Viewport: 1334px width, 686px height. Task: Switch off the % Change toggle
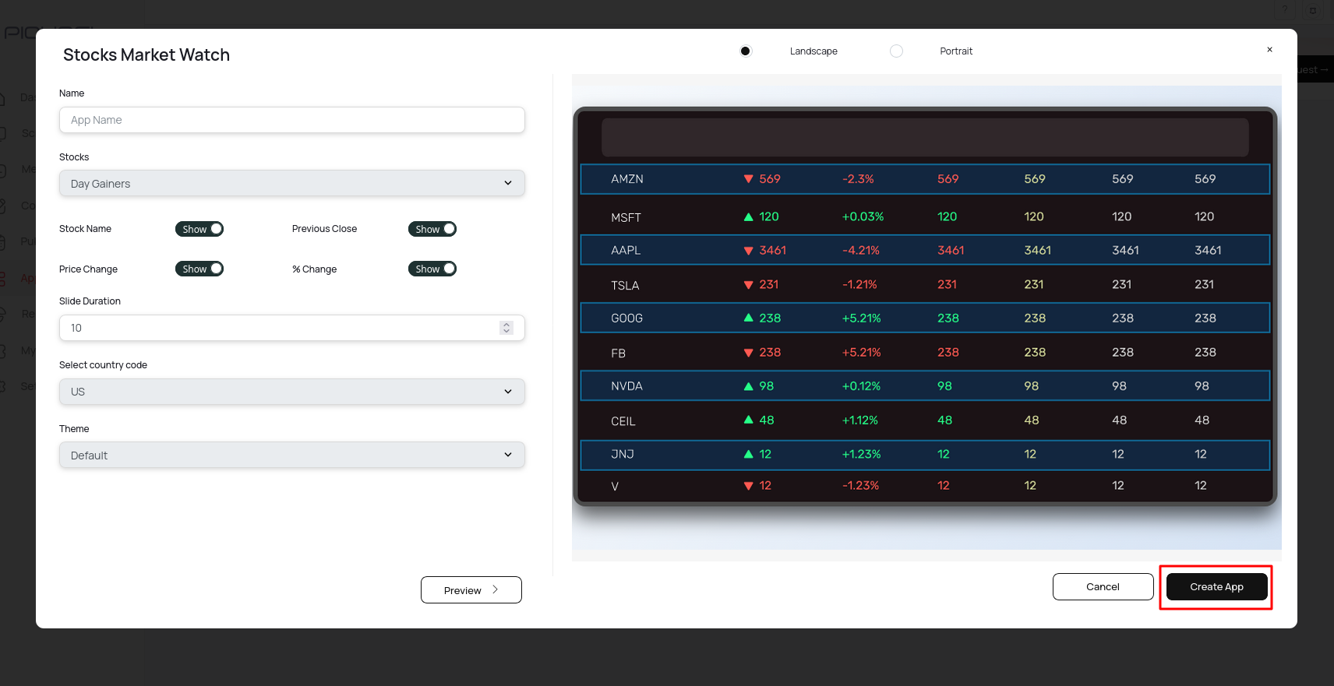click(x=432, y=269)
